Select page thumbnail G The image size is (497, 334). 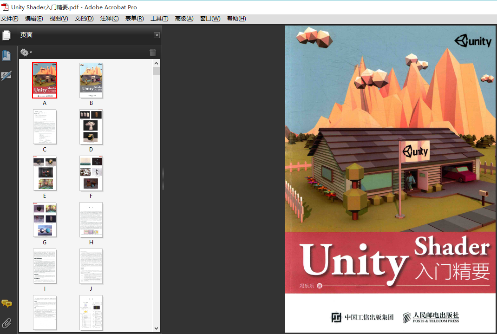click(x=45, y=220)
